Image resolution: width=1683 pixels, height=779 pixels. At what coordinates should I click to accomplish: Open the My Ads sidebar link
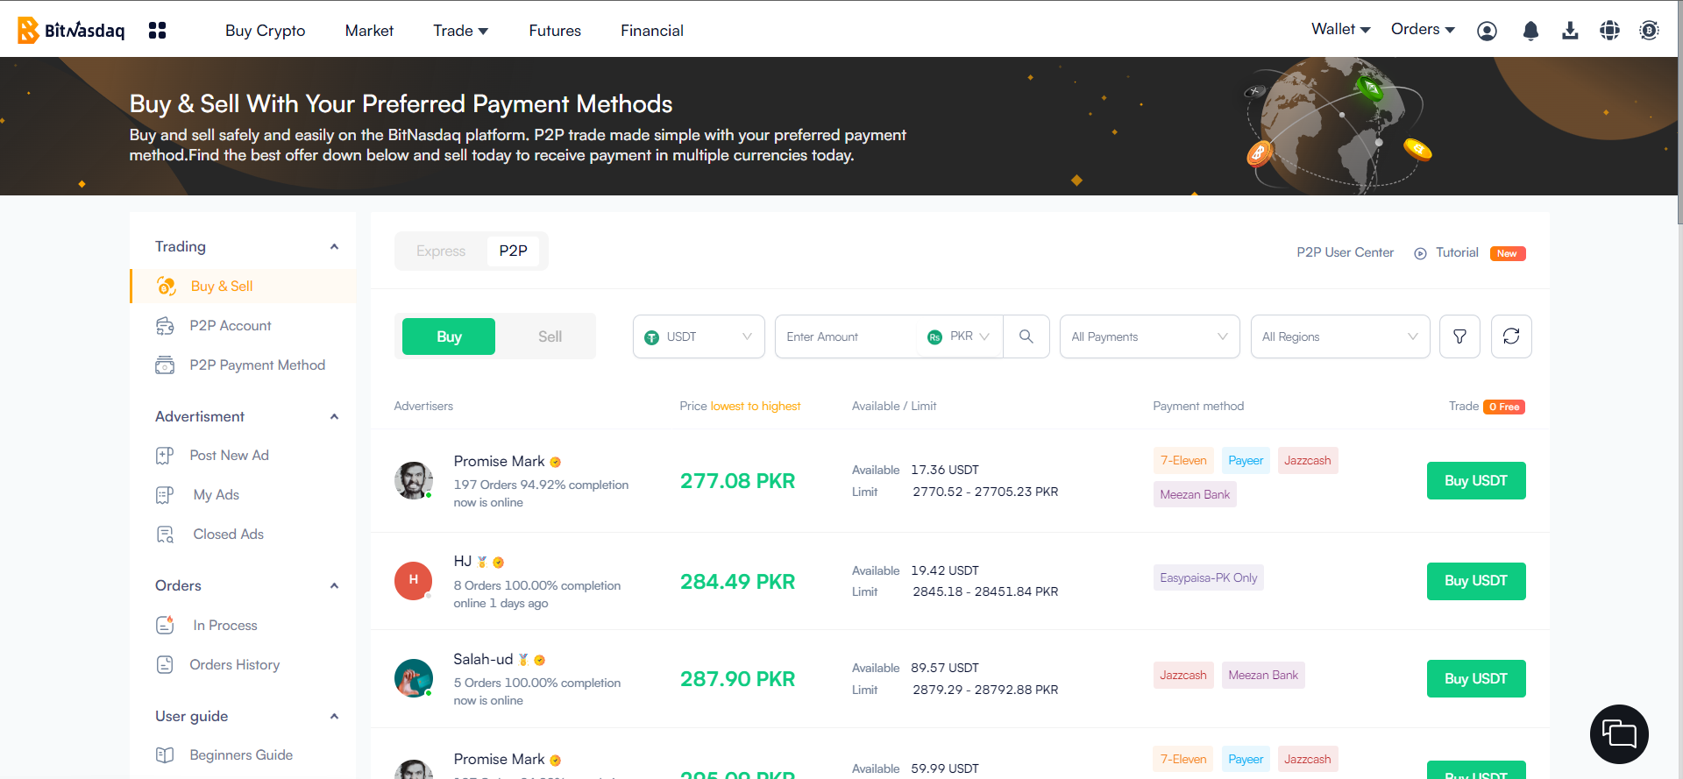pos(217,495)
